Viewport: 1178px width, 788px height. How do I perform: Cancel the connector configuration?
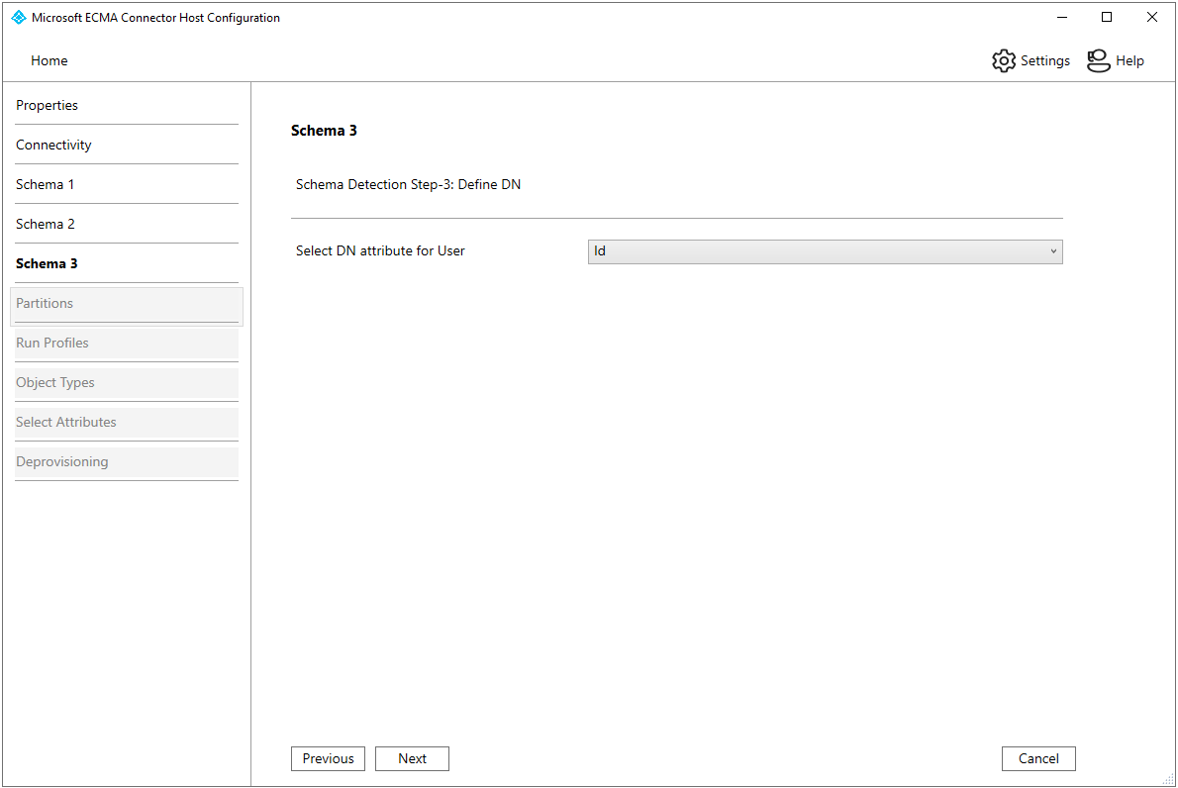pos(1038,758)
